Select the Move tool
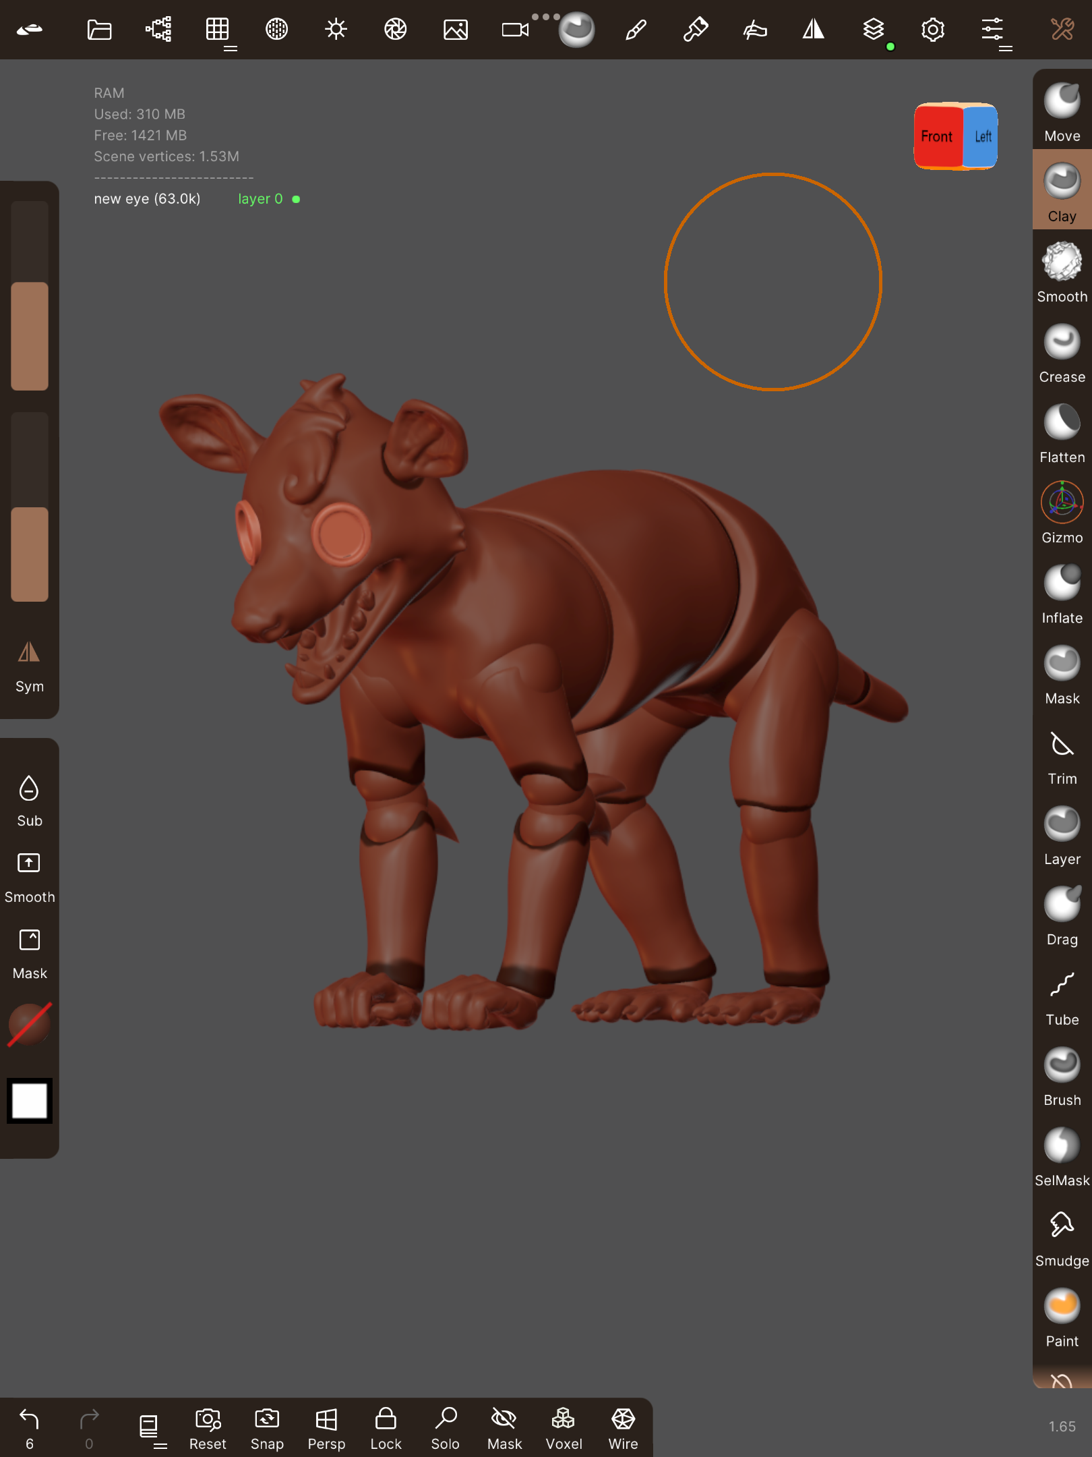This screenshot has height=1457, width=1092. point(1062,112)
